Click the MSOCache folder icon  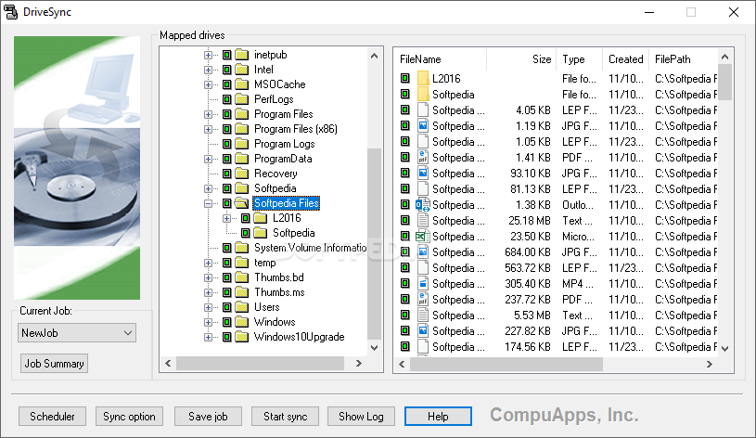click(241, 84)
